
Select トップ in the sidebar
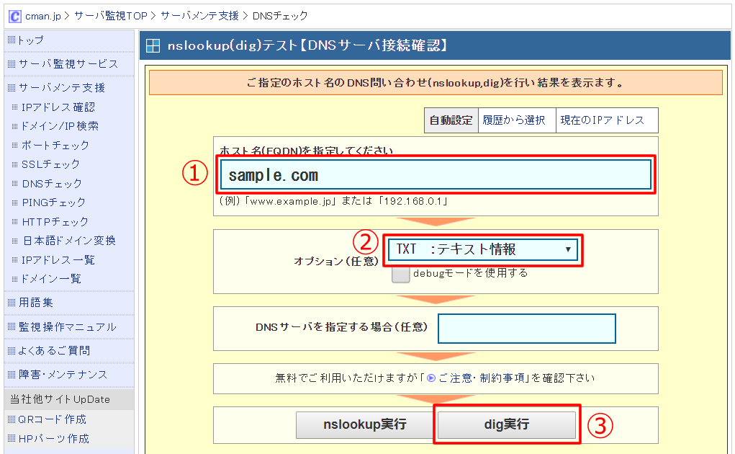[x=31, y=40]
